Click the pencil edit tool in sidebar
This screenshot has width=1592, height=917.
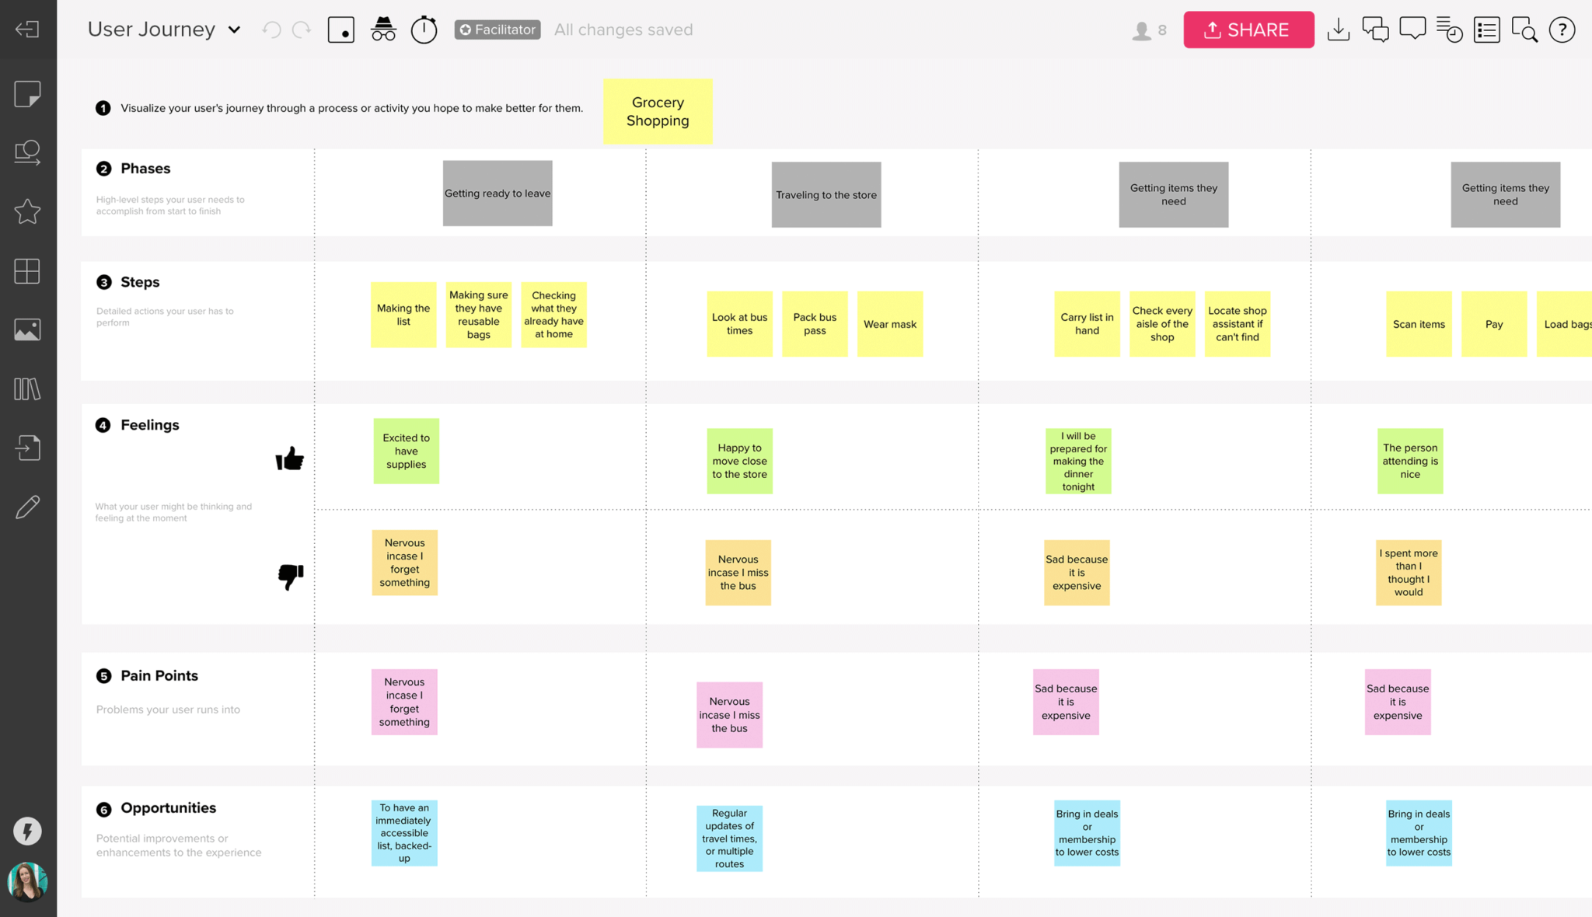tap(29, 506)
